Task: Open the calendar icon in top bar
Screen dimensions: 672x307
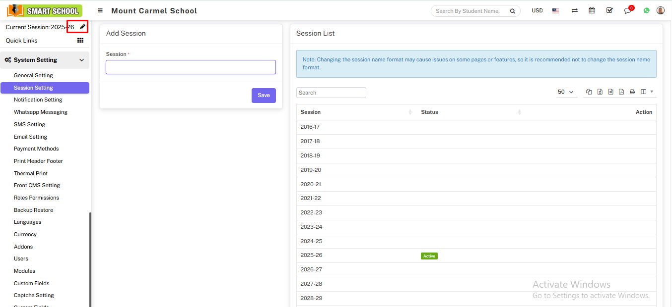Action: click(592, 10)
